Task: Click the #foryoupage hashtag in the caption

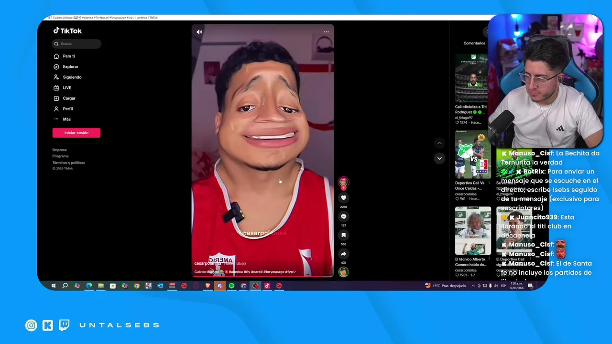Action: point(273,272)
